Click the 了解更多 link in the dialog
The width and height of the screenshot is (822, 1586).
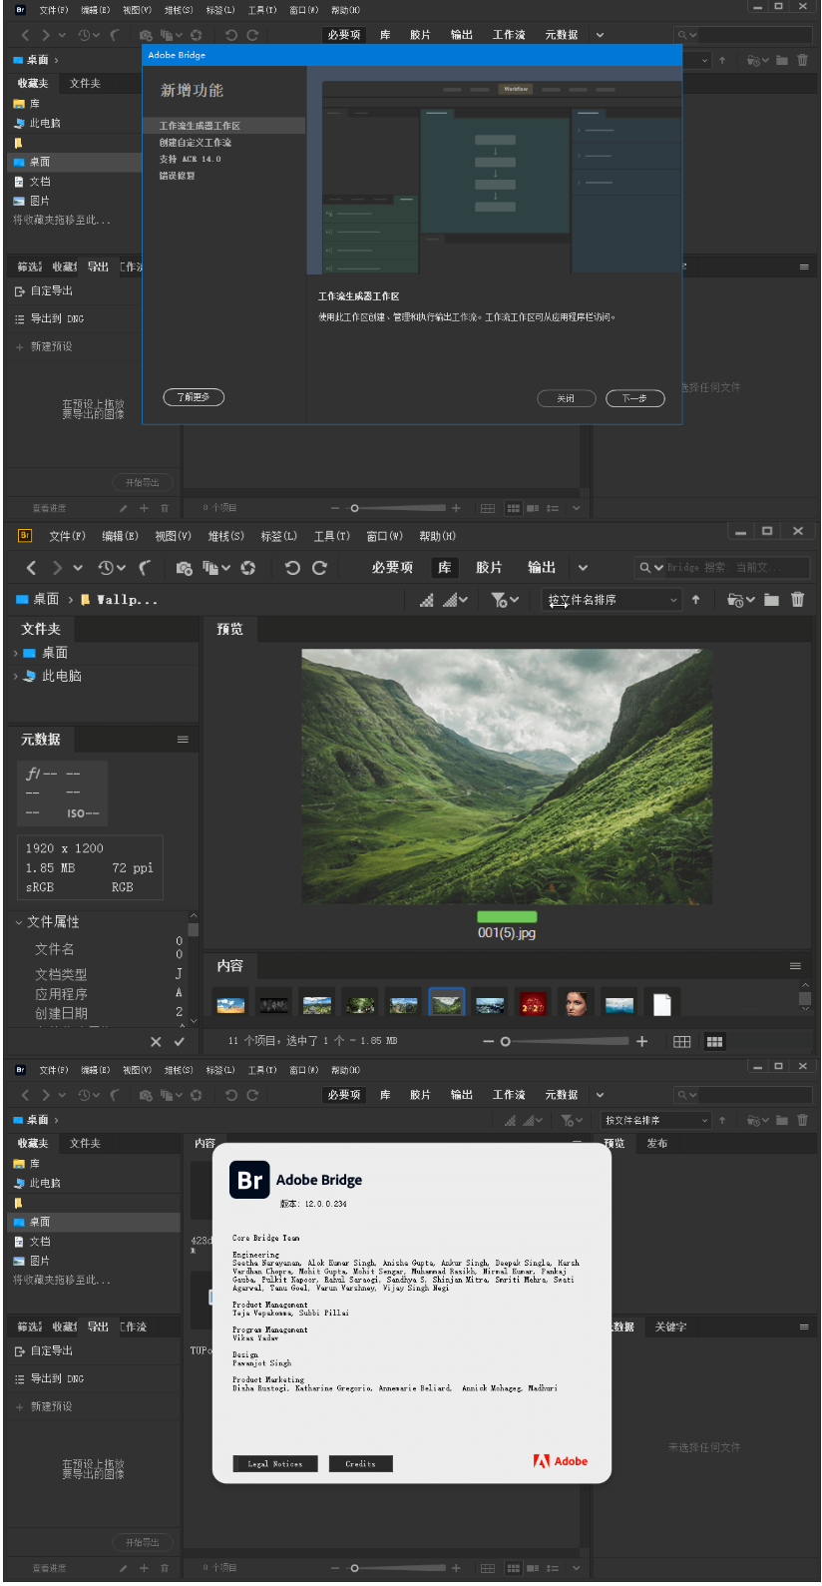pos(194,397)
